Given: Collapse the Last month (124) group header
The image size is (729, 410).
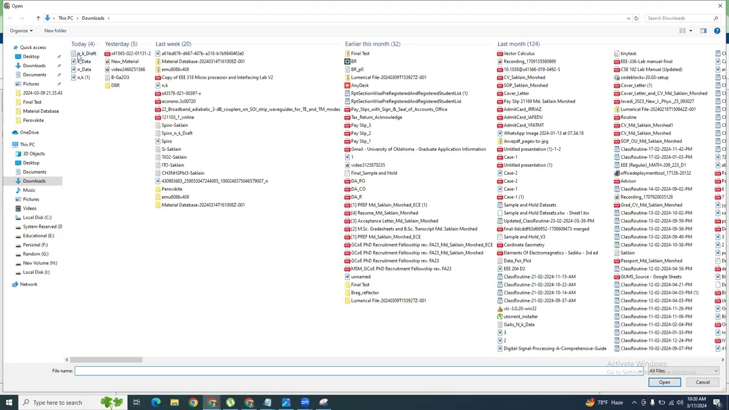Looking at the screenshot, I should (518, 44).
